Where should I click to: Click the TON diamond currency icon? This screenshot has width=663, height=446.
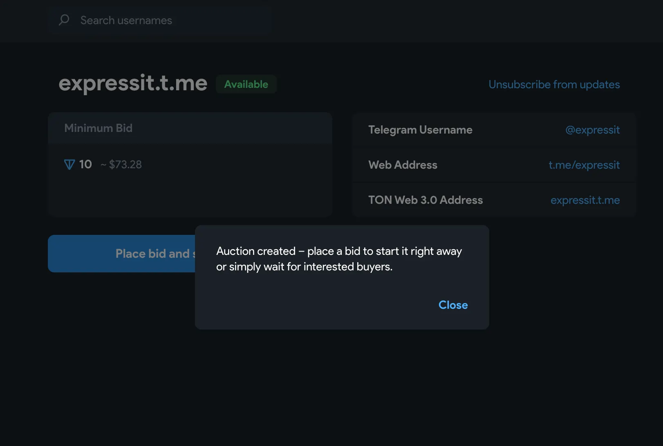(x=69, y=165)
